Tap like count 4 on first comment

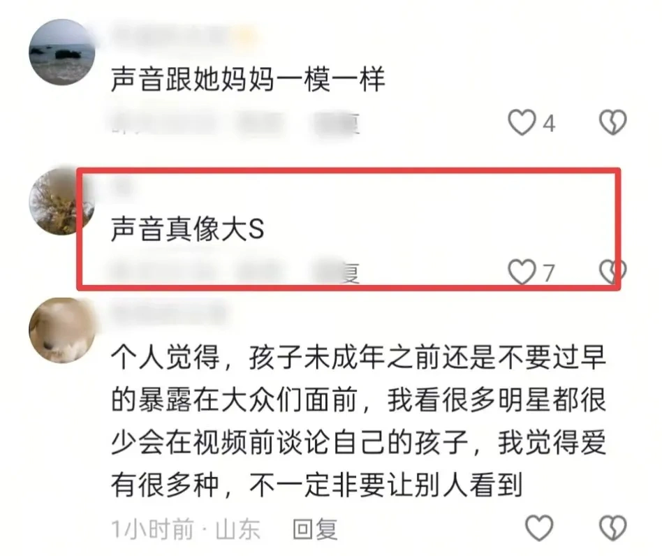[549, 124]
